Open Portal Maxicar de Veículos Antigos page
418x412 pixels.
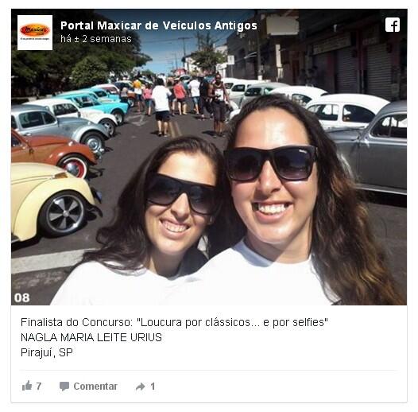[x=159, y=26]
